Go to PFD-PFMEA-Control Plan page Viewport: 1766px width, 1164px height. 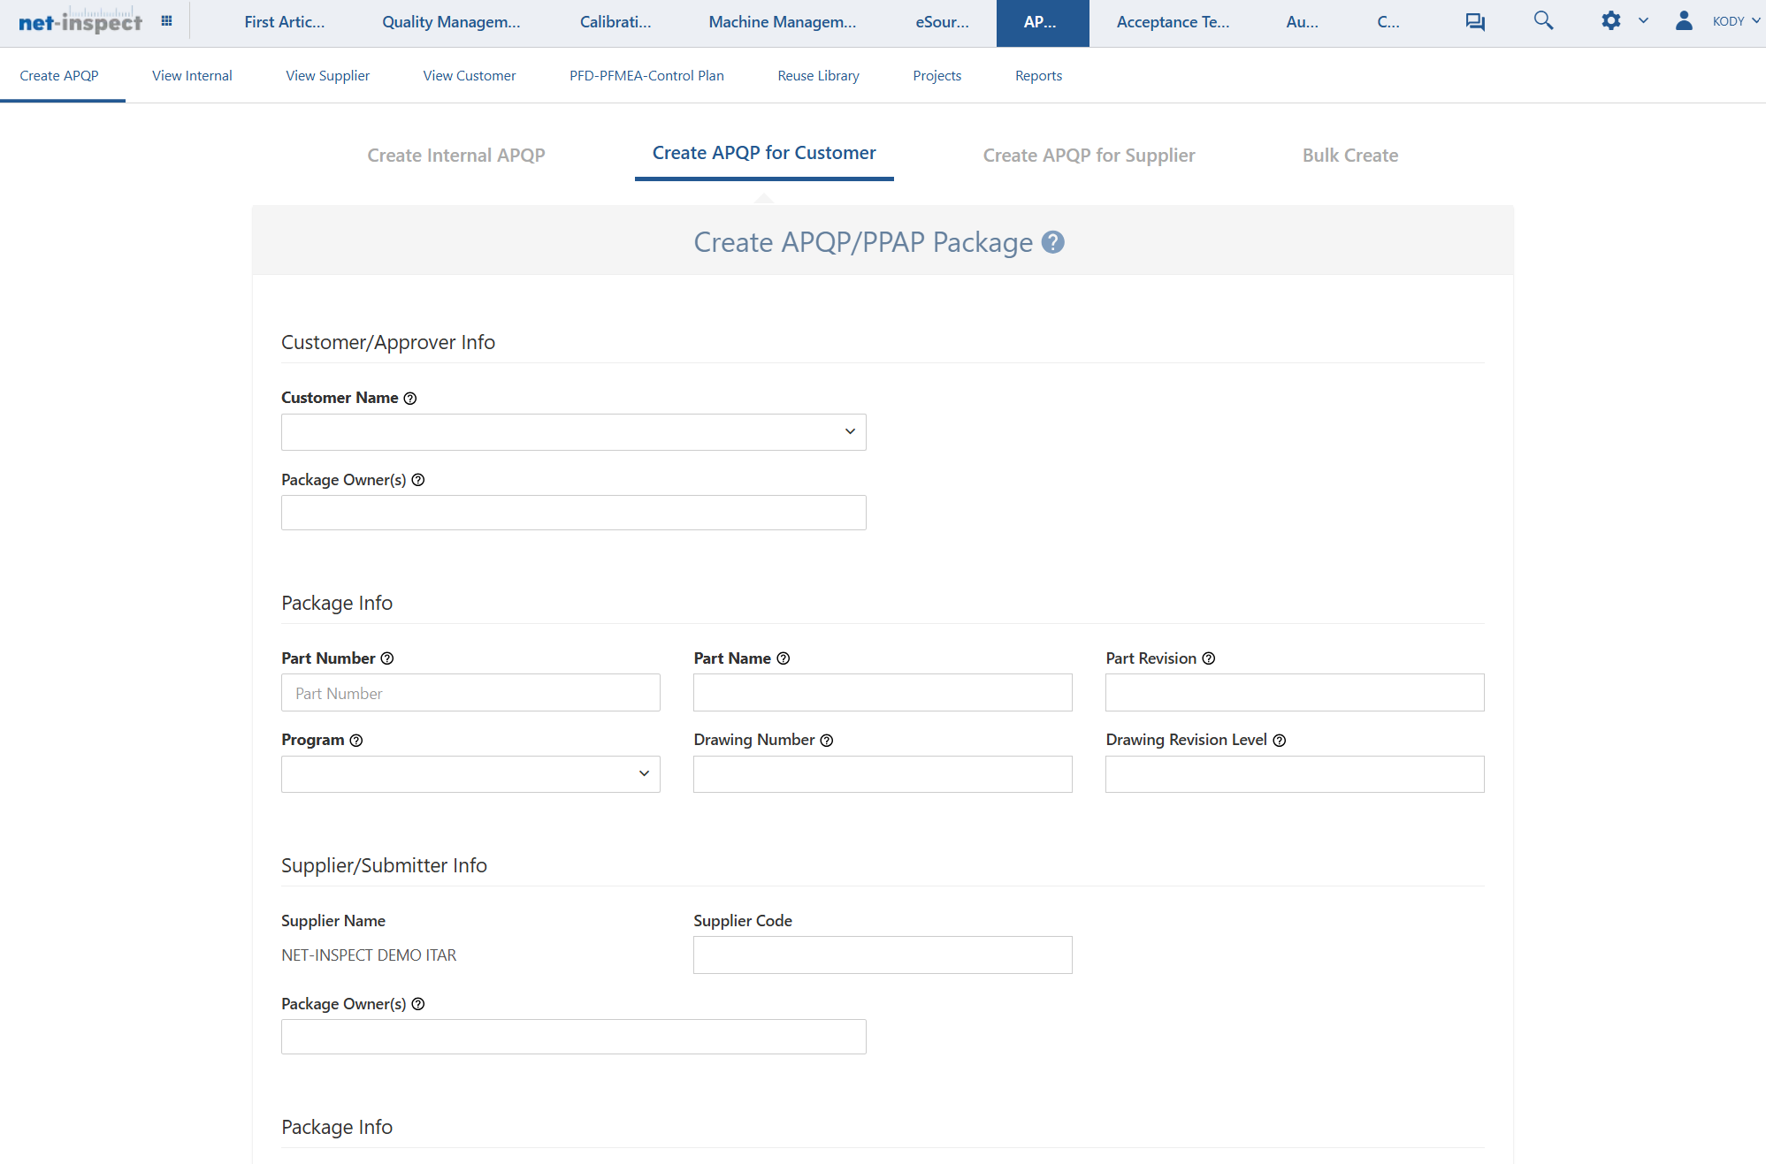646,76
